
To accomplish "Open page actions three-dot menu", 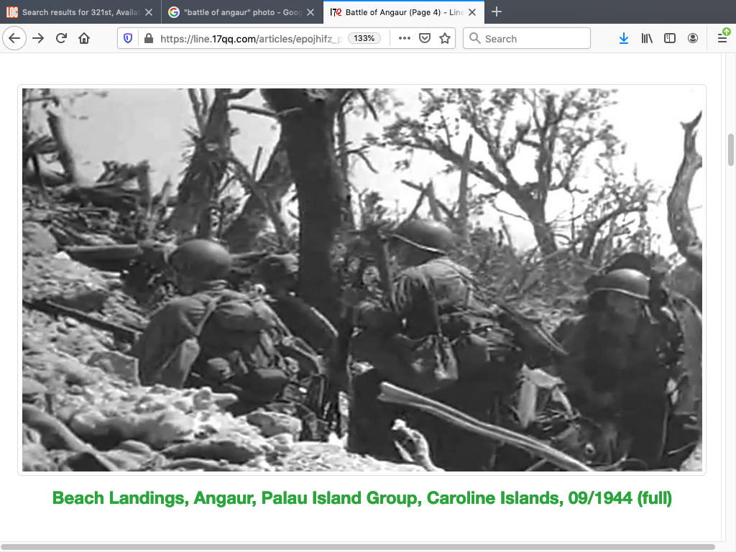I will (405, 39).
